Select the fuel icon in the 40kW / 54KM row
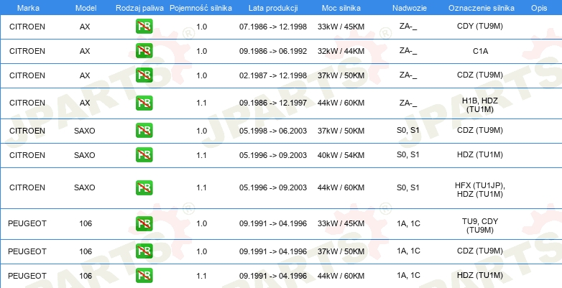The height and width of the screenshot is (288, 562). pyautogui.click(x=144, y=154)
